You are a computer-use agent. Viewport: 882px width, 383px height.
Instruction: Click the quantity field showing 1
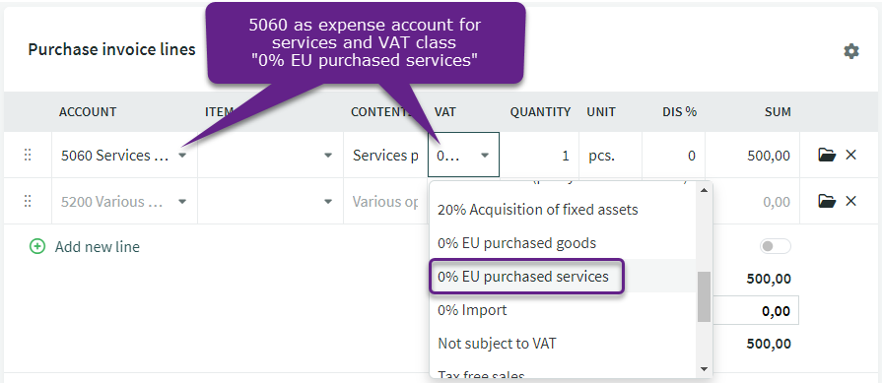(539, 156)
